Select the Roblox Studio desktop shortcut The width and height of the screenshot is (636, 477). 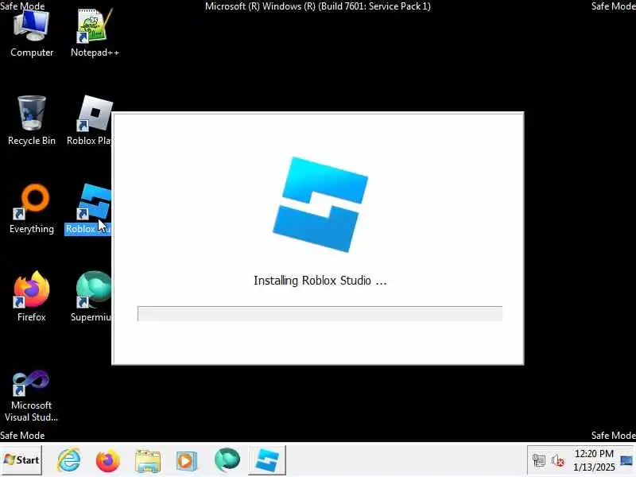click(88, 209)
